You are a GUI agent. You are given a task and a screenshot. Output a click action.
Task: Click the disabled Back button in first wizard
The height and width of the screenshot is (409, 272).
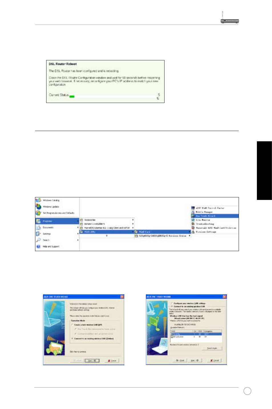pos(77,361)
